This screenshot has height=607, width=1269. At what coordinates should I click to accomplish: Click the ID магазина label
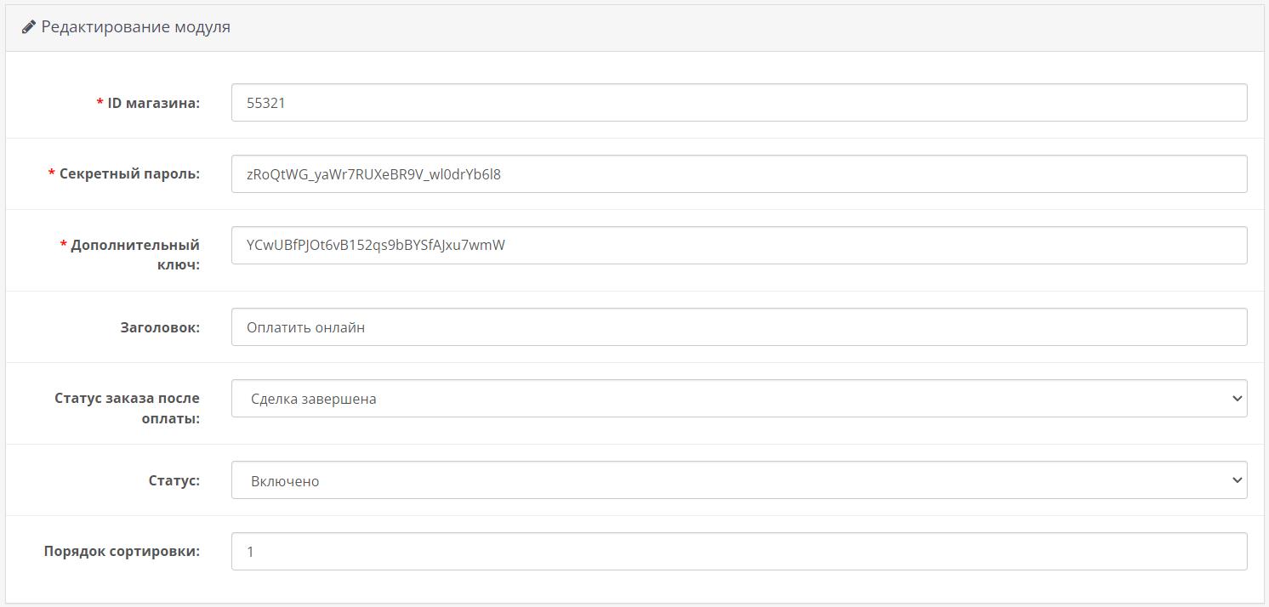(153, 103)
